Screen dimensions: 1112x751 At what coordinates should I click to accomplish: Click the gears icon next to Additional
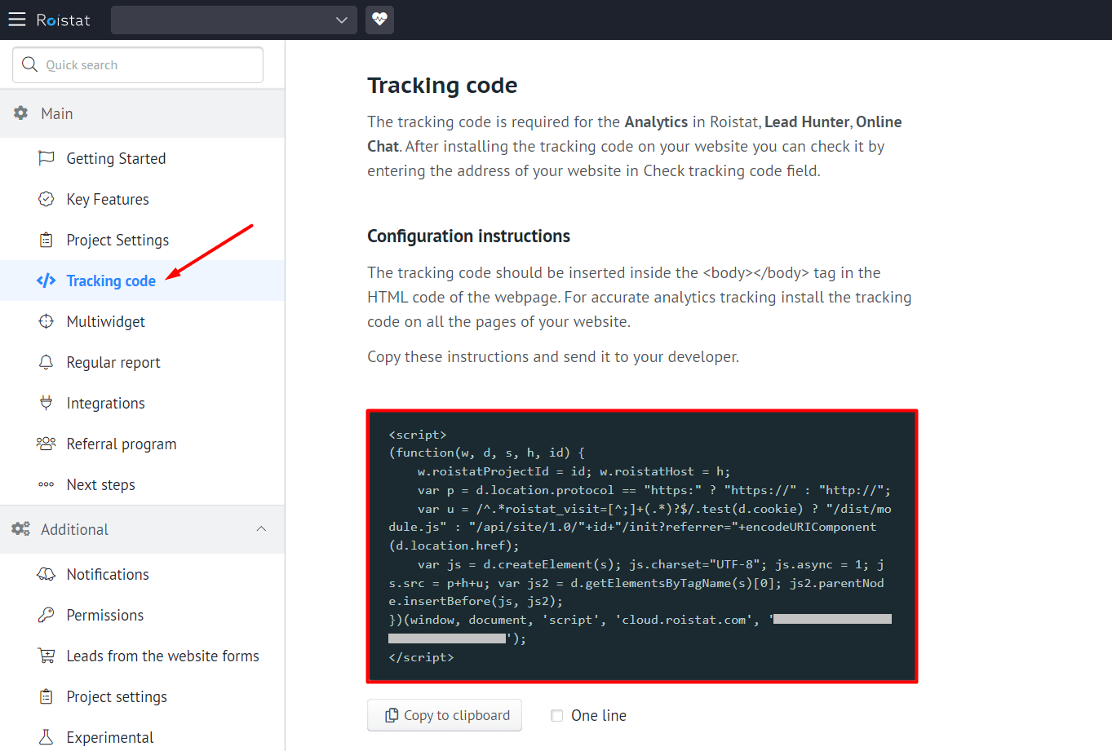point(21,529)
